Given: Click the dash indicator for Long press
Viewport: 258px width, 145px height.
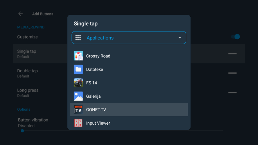Looking at the screenshot, I should tap(232, 92).
